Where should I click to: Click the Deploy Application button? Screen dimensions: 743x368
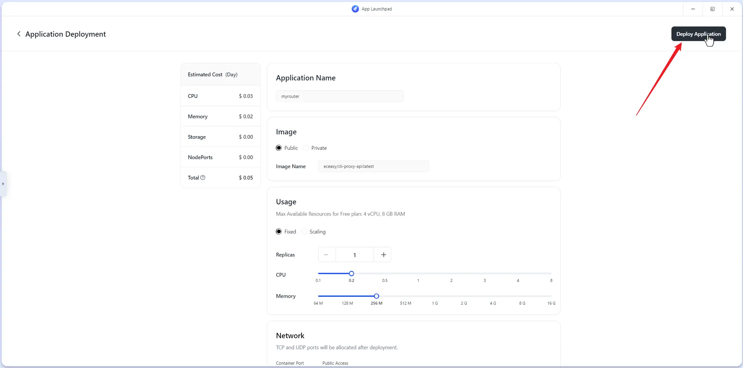(x=698, y=34)
